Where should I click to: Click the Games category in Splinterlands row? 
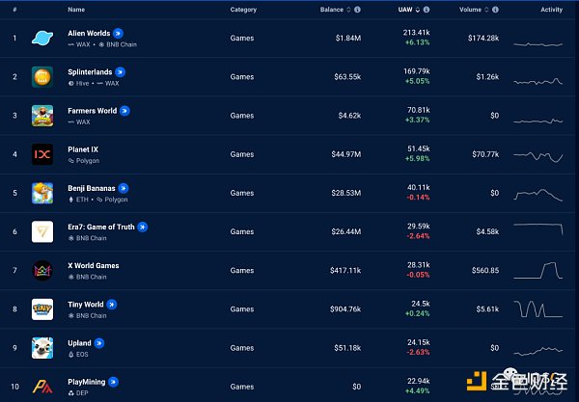(x=242, y=77)
